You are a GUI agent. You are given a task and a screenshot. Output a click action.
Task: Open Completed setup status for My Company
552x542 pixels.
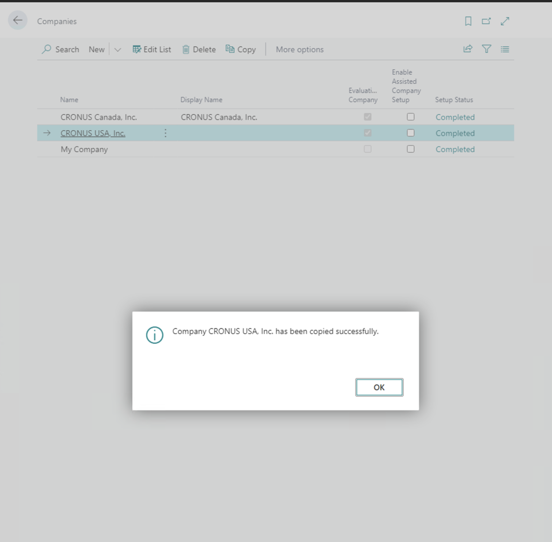(455, 149)
